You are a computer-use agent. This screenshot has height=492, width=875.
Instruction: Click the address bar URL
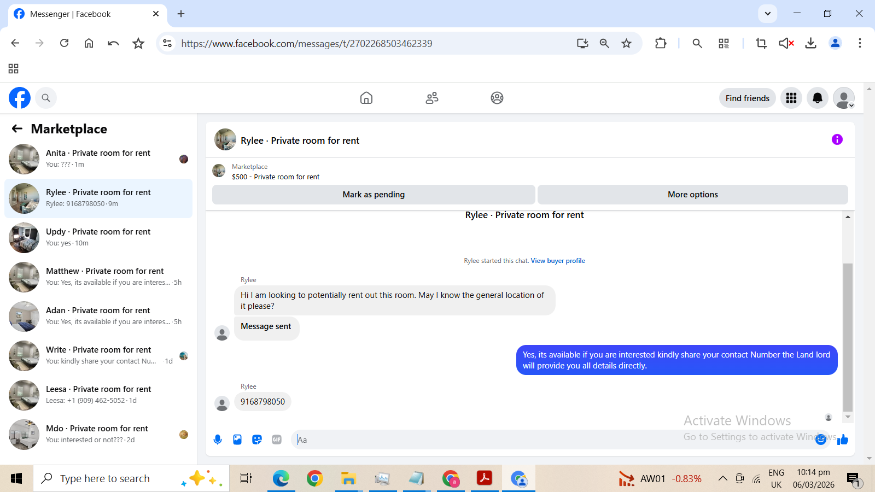306,44
